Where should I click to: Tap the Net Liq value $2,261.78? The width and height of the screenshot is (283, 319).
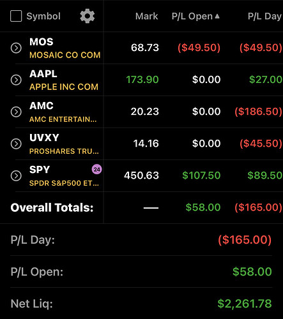(245, 304)
